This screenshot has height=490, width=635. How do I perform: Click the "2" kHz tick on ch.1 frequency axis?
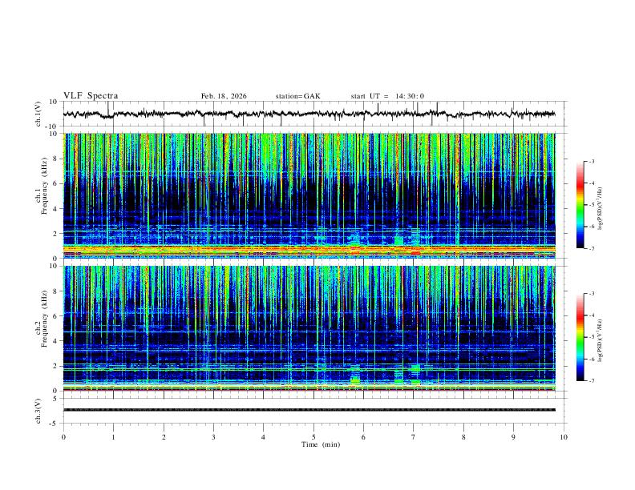coord(56,233)
